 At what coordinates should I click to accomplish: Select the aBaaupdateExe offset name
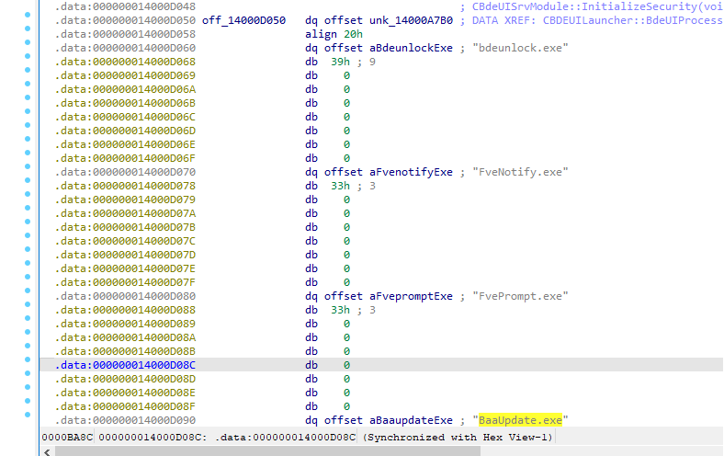click(x=412, y=420)
